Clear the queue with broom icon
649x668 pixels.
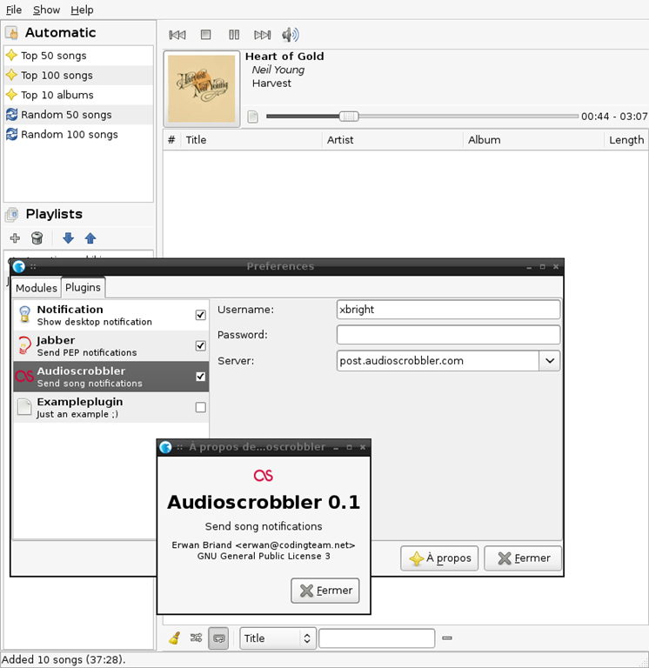tap(175, 638)
